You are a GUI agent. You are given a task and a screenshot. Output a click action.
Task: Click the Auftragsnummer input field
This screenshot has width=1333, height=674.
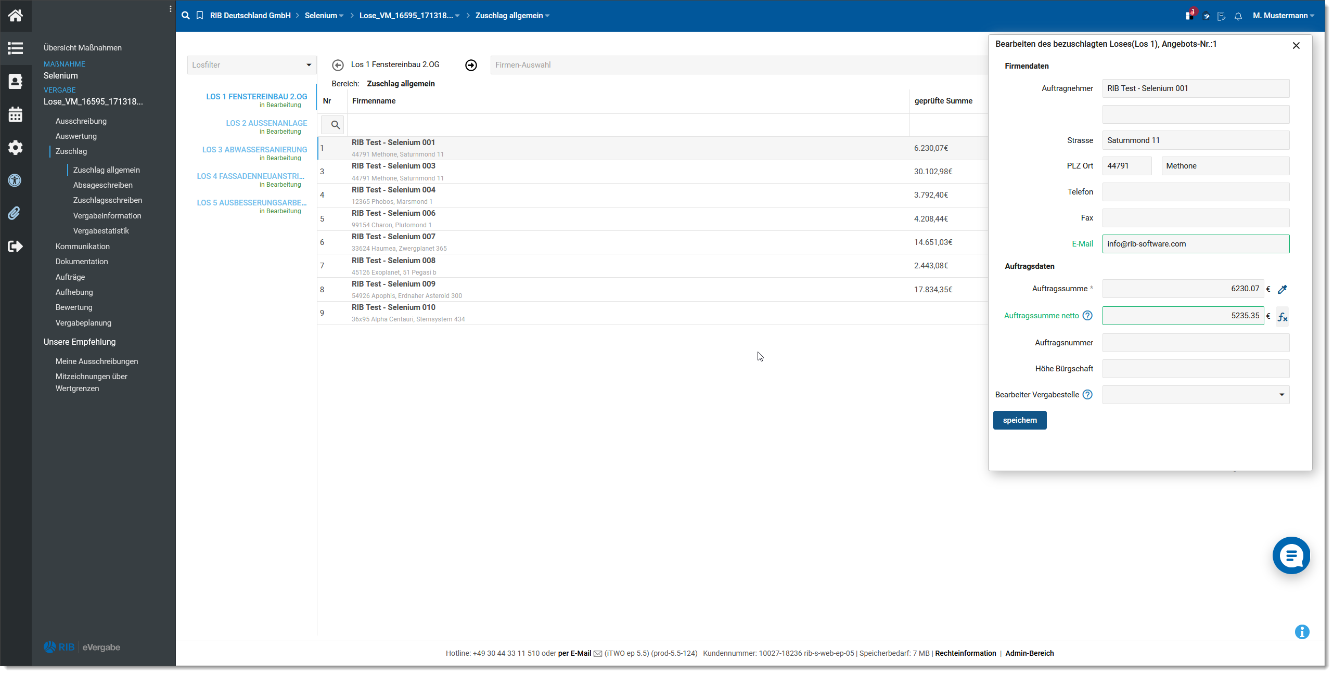point(1196,343)
